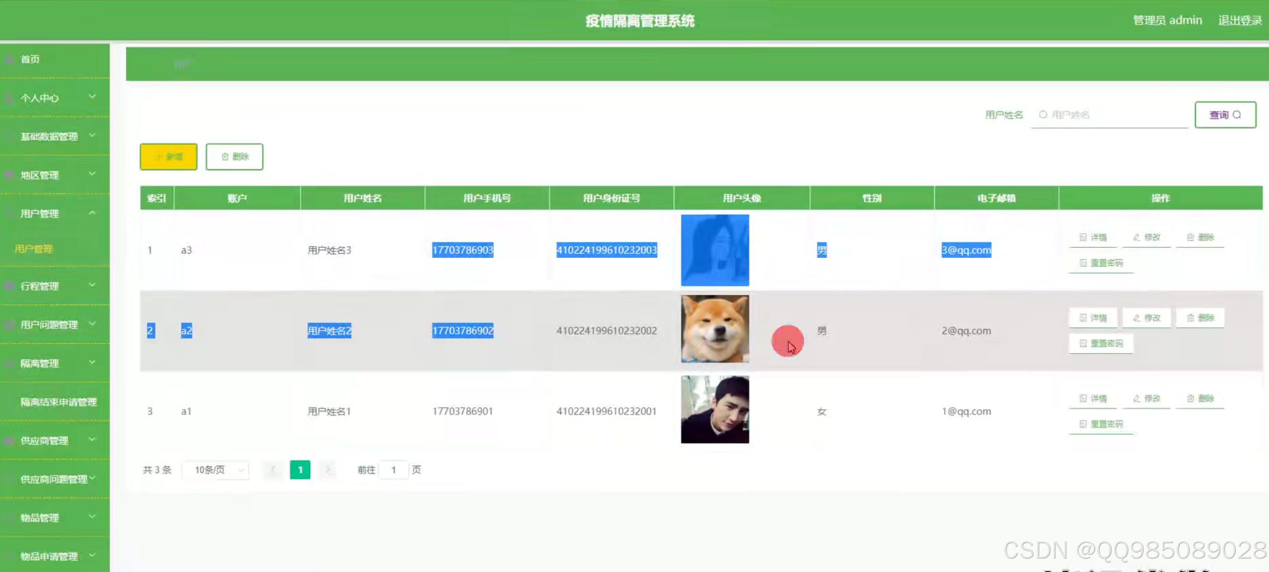Click the 查询 search button
Screen dimensions: 1269x572
(x=1225, y=114)
